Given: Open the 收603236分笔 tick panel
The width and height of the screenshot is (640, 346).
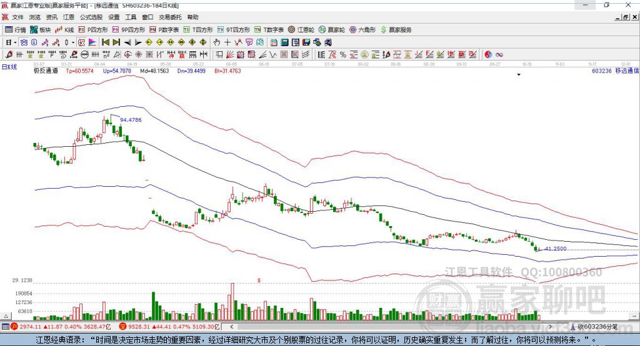Looking at the screenshot, I should (594, 327).
